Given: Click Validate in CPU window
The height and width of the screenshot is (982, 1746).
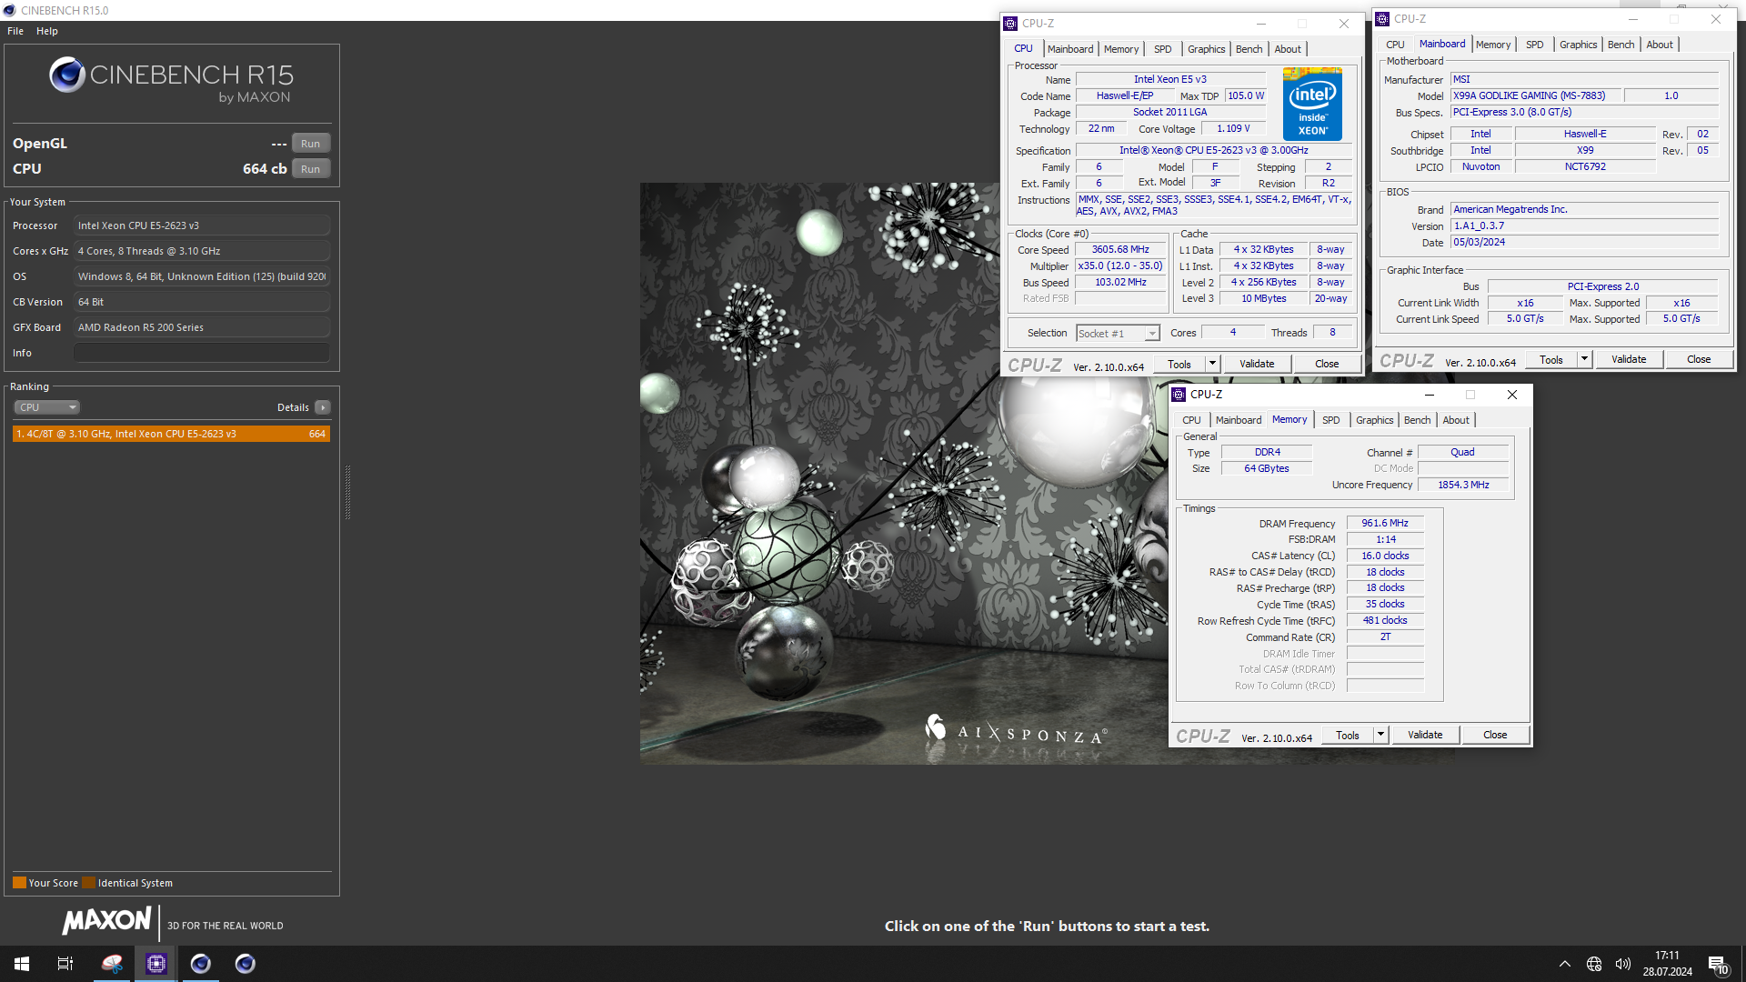Looking at the screenshot, I should pos(1258,364).
